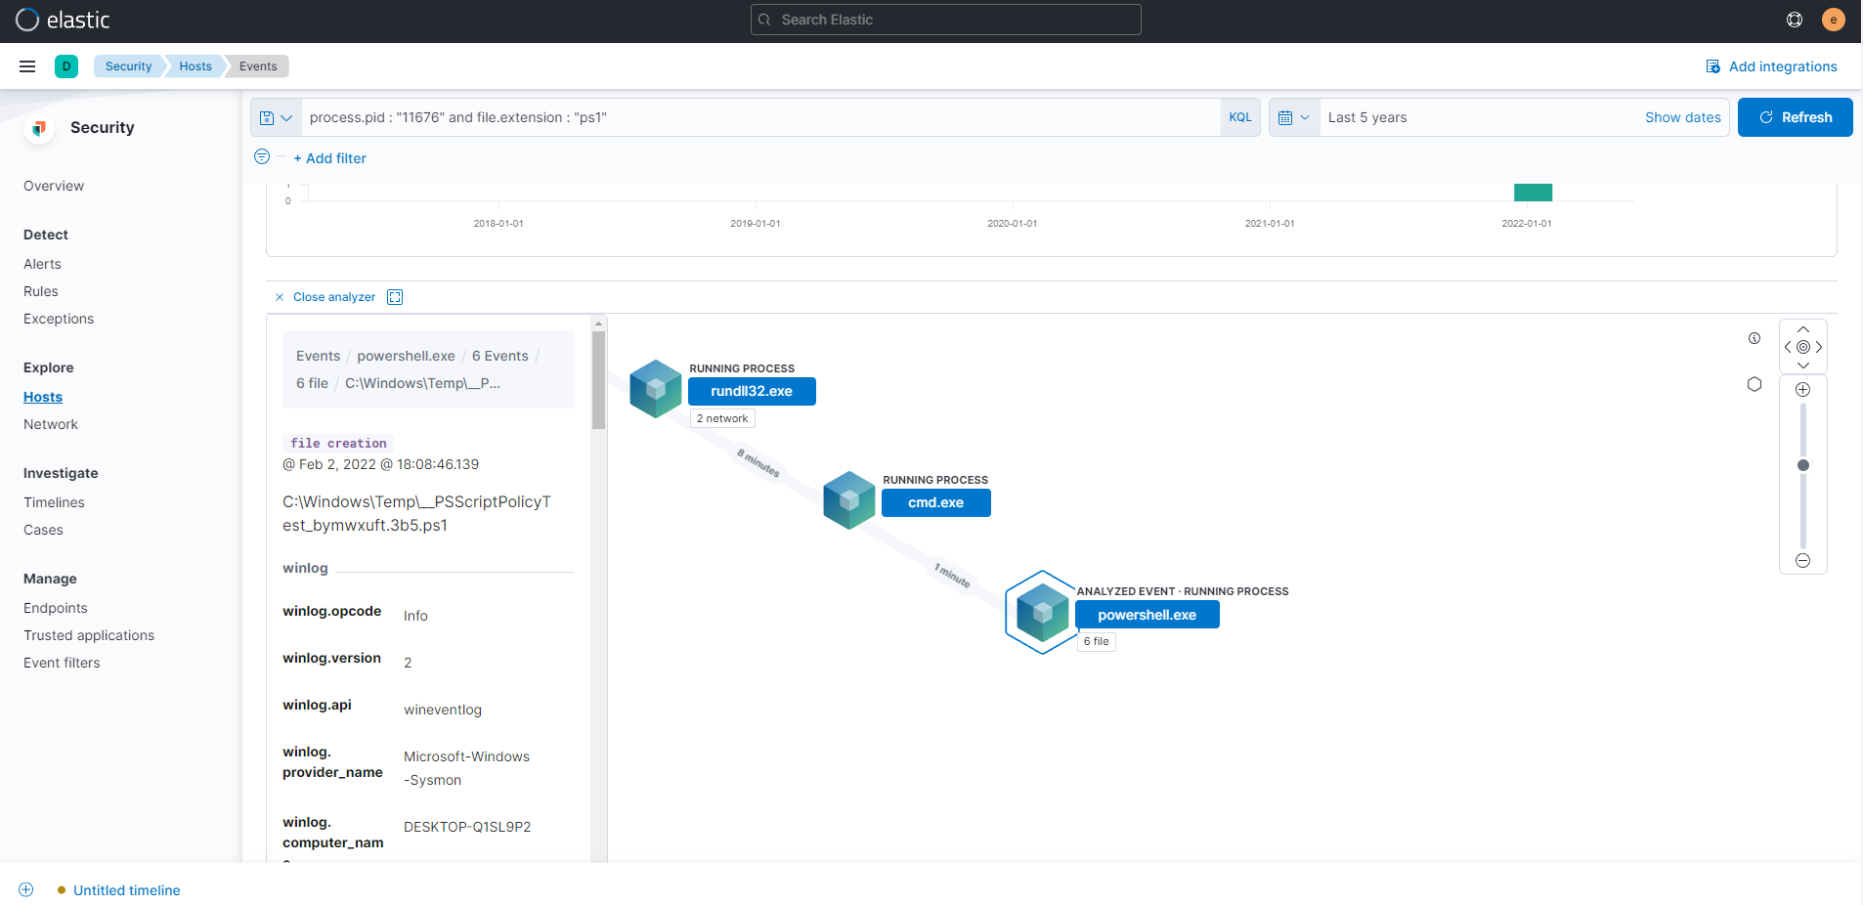Screen dimensions: 1863x905
Task: Click the powershell.exe process cube icon
Action: click(1042, 613)
